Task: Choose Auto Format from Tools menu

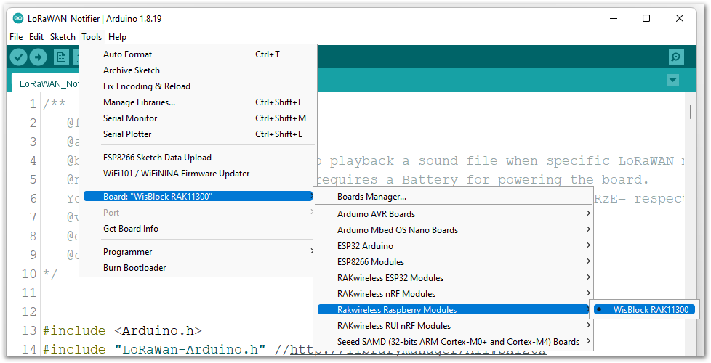Action: coord(198,54)
